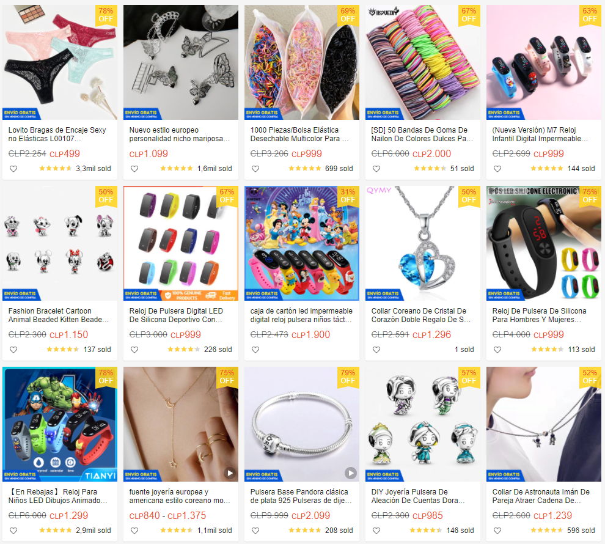Viewport: 605px width, 544px height.
Task: Heart the M7 Reloj Infantil Digital listing
Action: point(497,169)
